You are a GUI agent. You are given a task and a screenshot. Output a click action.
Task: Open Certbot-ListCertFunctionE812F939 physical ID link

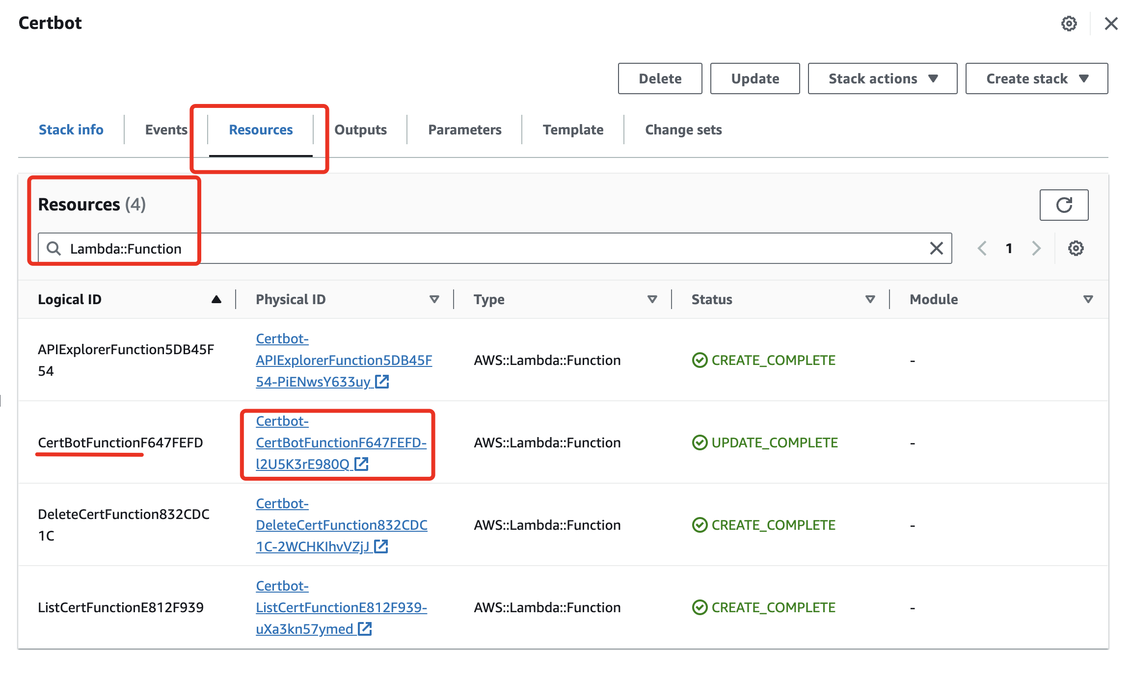pyautogui.click(x=341, y=607)
